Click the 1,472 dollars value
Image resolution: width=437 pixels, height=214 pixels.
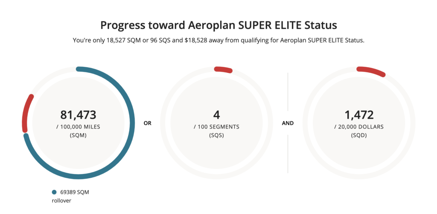359,114
